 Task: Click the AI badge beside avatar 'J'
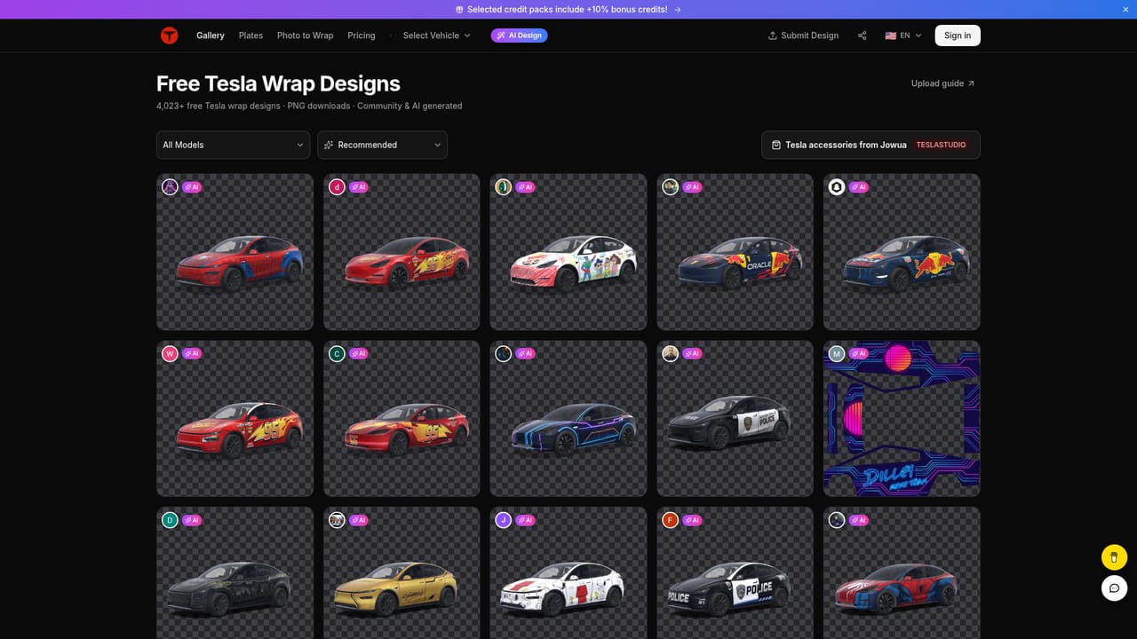click(x=525, y=520)
